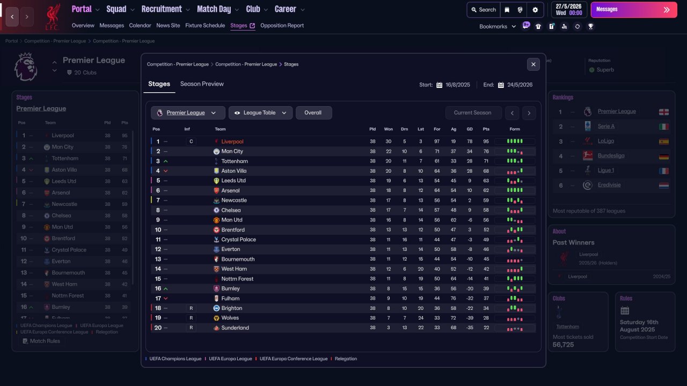This screenshot has width=687, height=386.
Task: Click the C info badge on Liverpool's row
Action: tap(191, 142)
